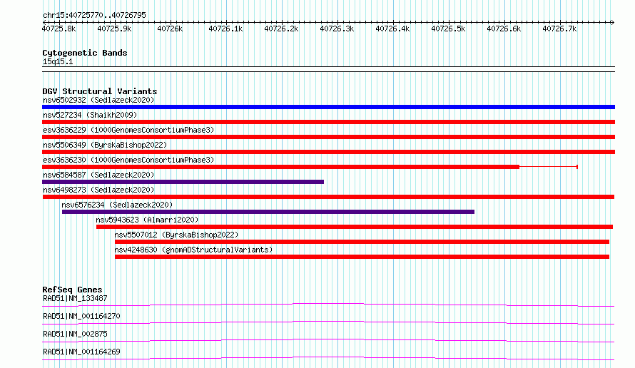The height and width of the screenshot is (368, 635).
Task: Select the 40726.7k ruler tick label
Action: click(x=559, y=29)
